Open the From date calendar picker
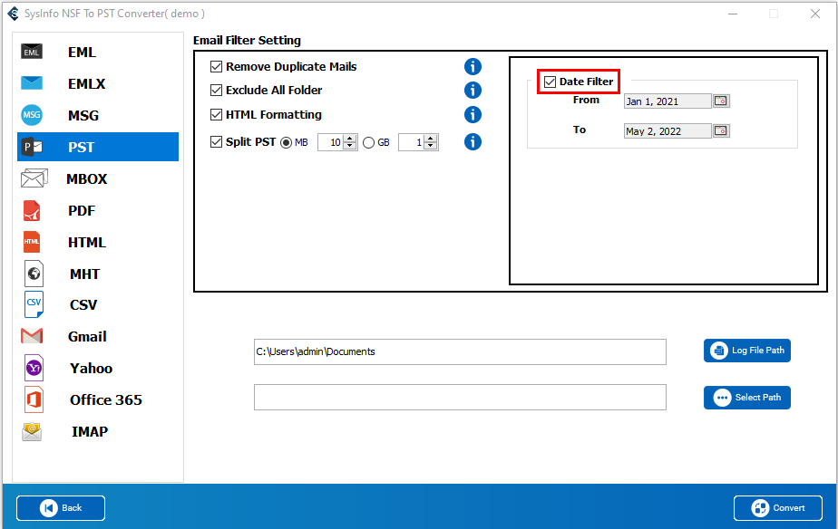 721,101
